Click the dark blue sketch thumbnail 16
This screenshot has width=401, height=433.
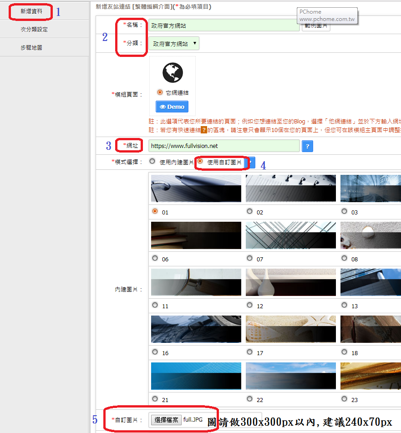[x=196, y=329]
